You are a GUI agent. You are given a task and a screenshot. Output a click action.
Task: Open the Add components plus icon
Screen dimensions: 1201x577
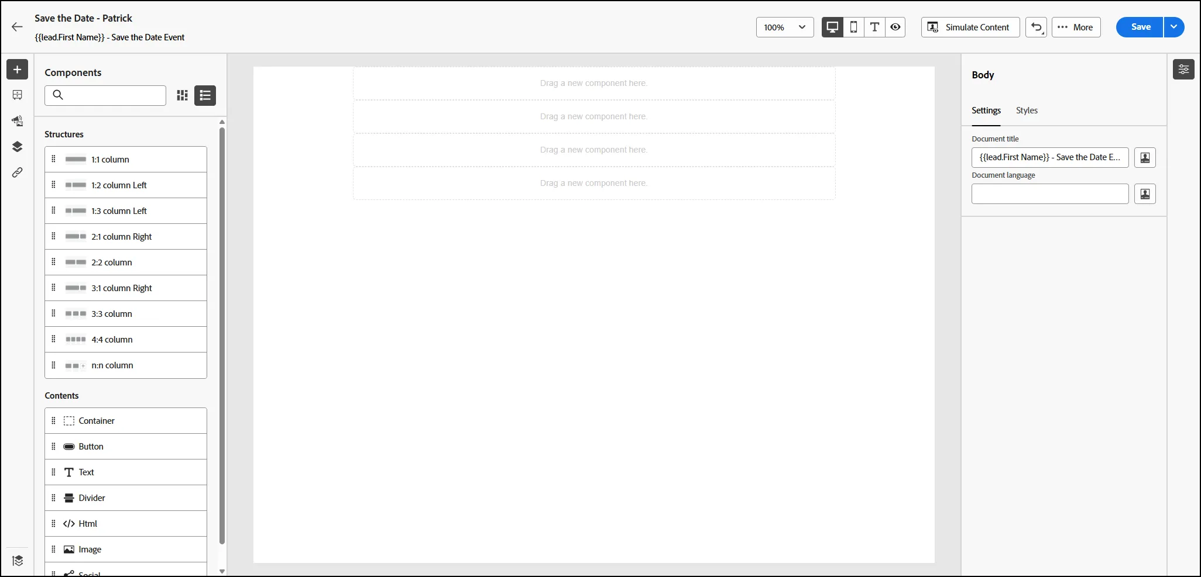pos(18,70)
